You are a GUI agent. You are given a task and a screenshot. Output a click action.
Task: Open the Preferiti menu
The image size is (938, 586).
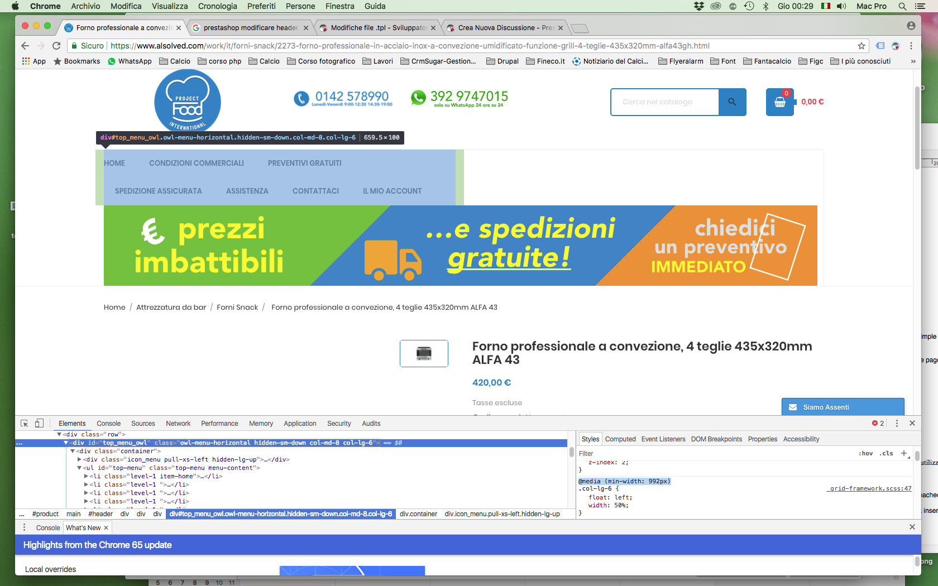(x=261, y=6)
